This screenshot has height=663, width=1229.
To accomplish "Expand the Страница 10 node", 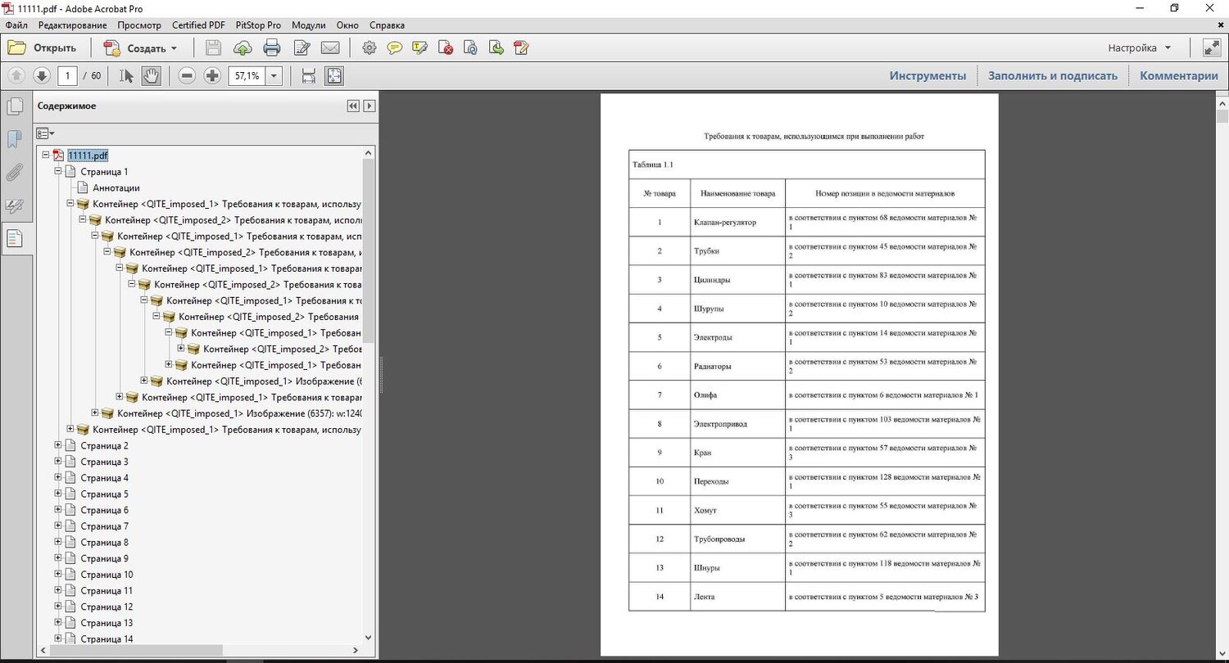I will [58, 575].
